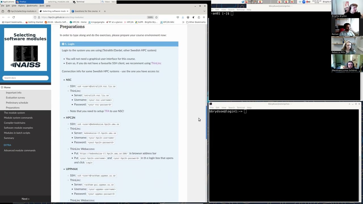Screen dimensions: 363x204
Task: Bookmark this page with the star icon
Action: tap(156, 17)
